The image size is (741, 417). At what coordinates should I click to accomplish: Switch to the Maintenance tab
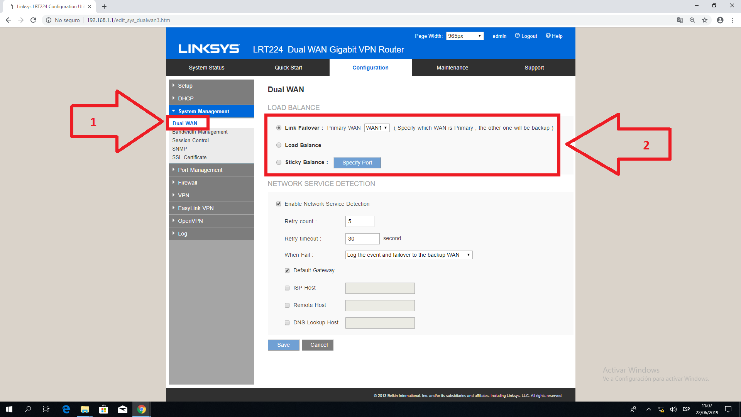[452, 68]
